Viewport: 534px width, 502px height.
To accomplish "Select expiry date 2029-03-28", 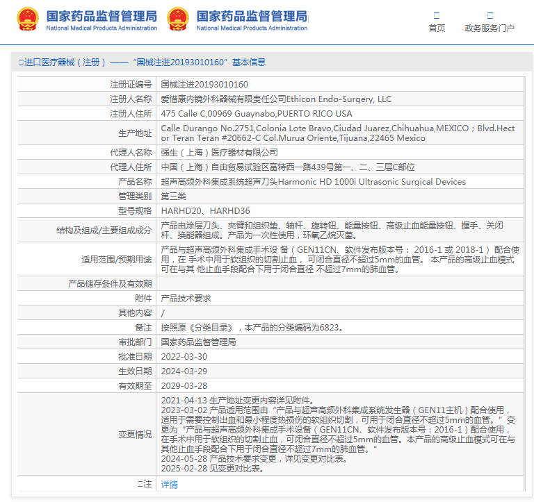I will click(184, 386).
